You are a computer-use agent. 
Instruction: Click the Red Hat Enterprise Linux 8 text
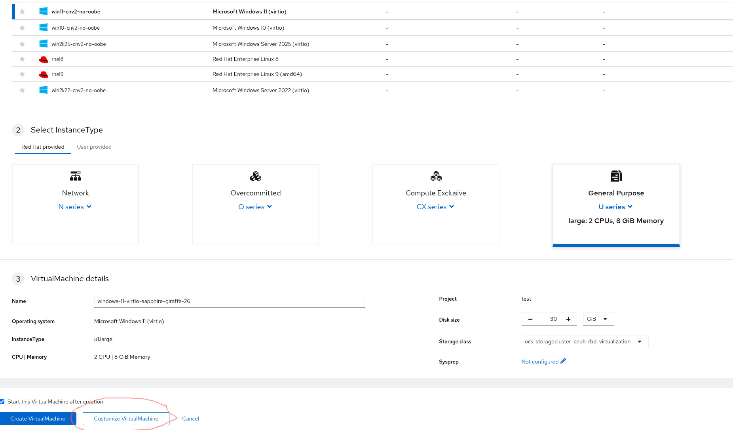click(x=245, y=59)
